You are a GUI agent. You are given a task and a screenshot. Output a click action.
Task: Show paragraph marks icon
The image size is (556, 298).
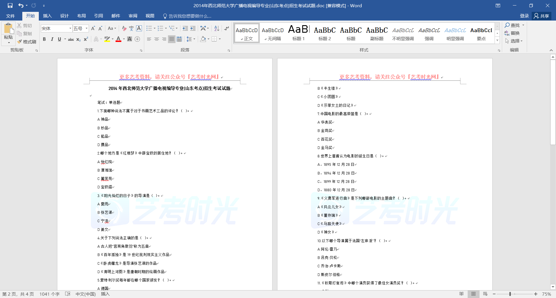tap(226, 28)
